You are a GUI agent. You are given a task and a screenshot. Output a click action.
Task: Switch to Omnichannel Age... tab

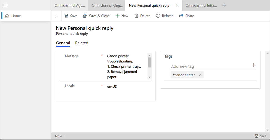70,5
